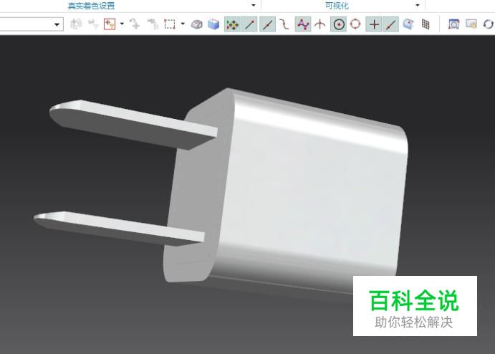The width and height of the screenshot is (495, 354).
Task: Toggle Arc Center snap option
Action: coord(338,24)
